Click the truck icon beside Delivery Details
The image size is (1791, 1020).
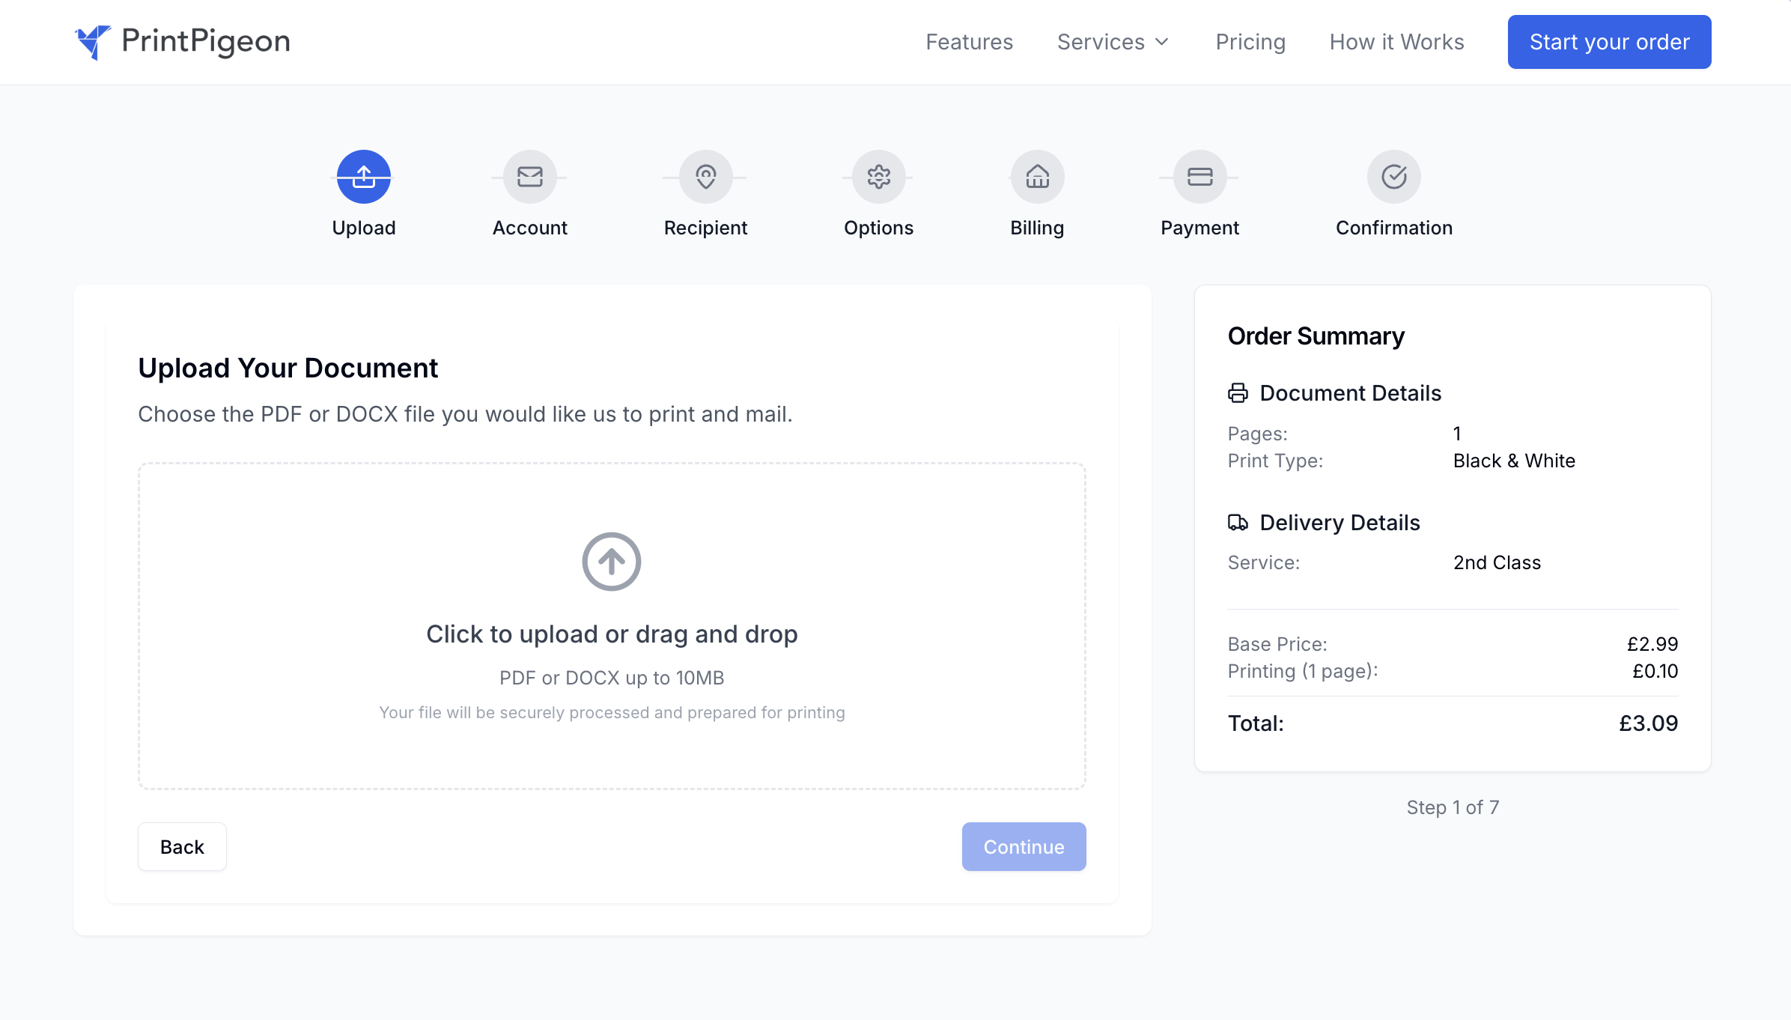click(x=1238, y=523)
